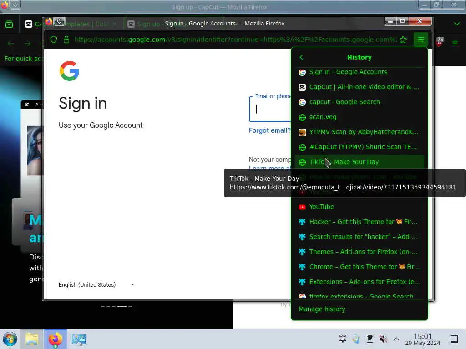Screen dimensions: 466x349
Task: Expand hidden system tray icons arrow
Action: pyautogui.click(x=396, y=339)
